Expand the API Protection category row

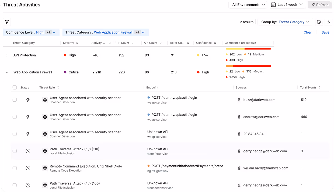click(x=7, y=55)
